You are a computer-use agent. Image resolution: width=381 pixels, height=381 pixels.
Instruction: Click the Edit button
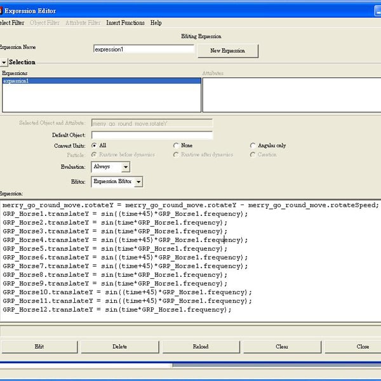39,347
